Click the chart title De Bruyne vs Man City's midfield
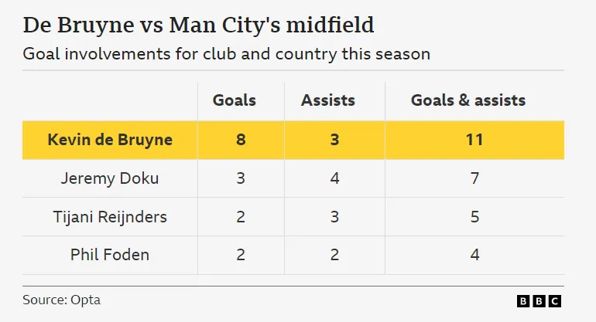 point(199,25)
